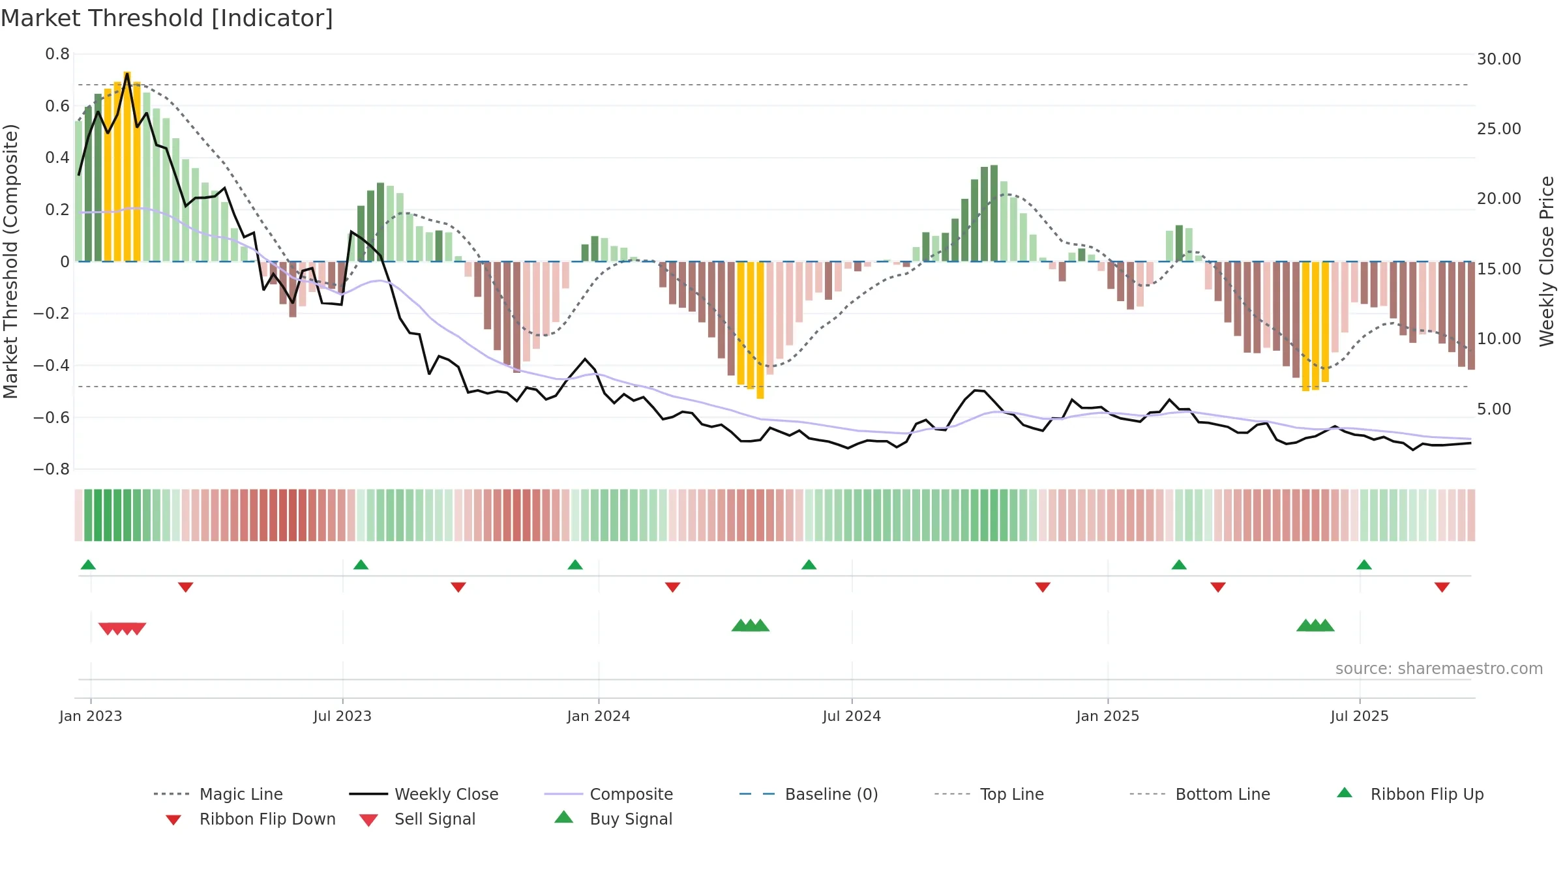Click the Ribbon Flip Up marker just after Jul 2023
1565x880 pixels.
click(x=361, y=565)
